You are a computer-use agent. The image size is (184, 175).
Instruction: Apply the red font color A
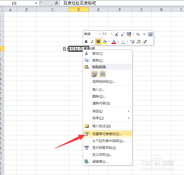point(114,42)
